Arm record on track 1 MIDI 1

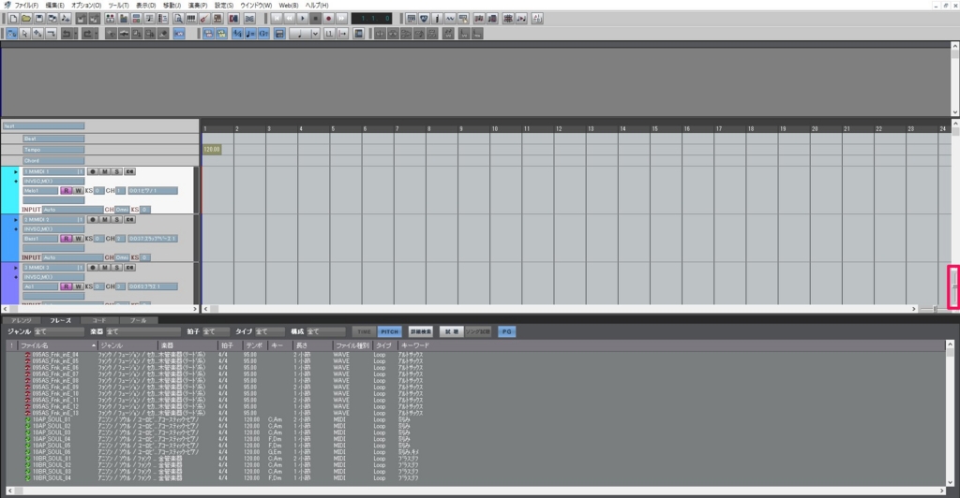(93, 171)
